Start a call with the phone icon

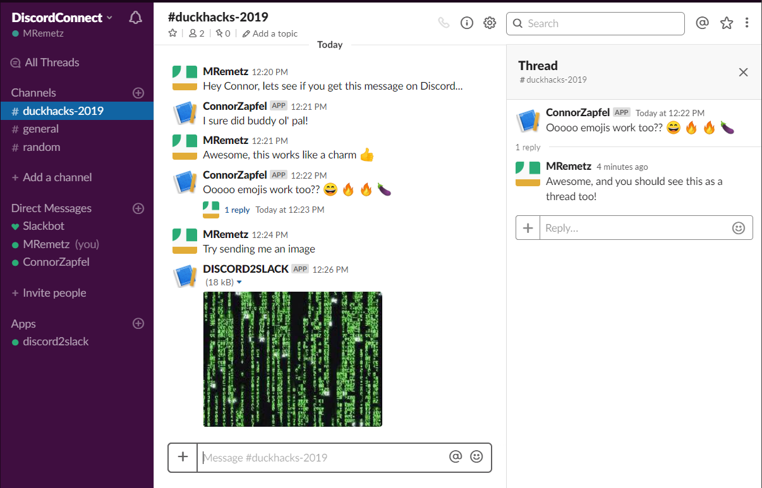click(444, 23)
